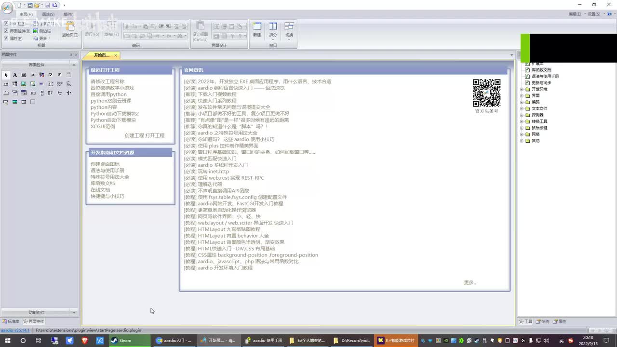Toggle the 属性(P) checkbox
617x347 pixels.
6,38
